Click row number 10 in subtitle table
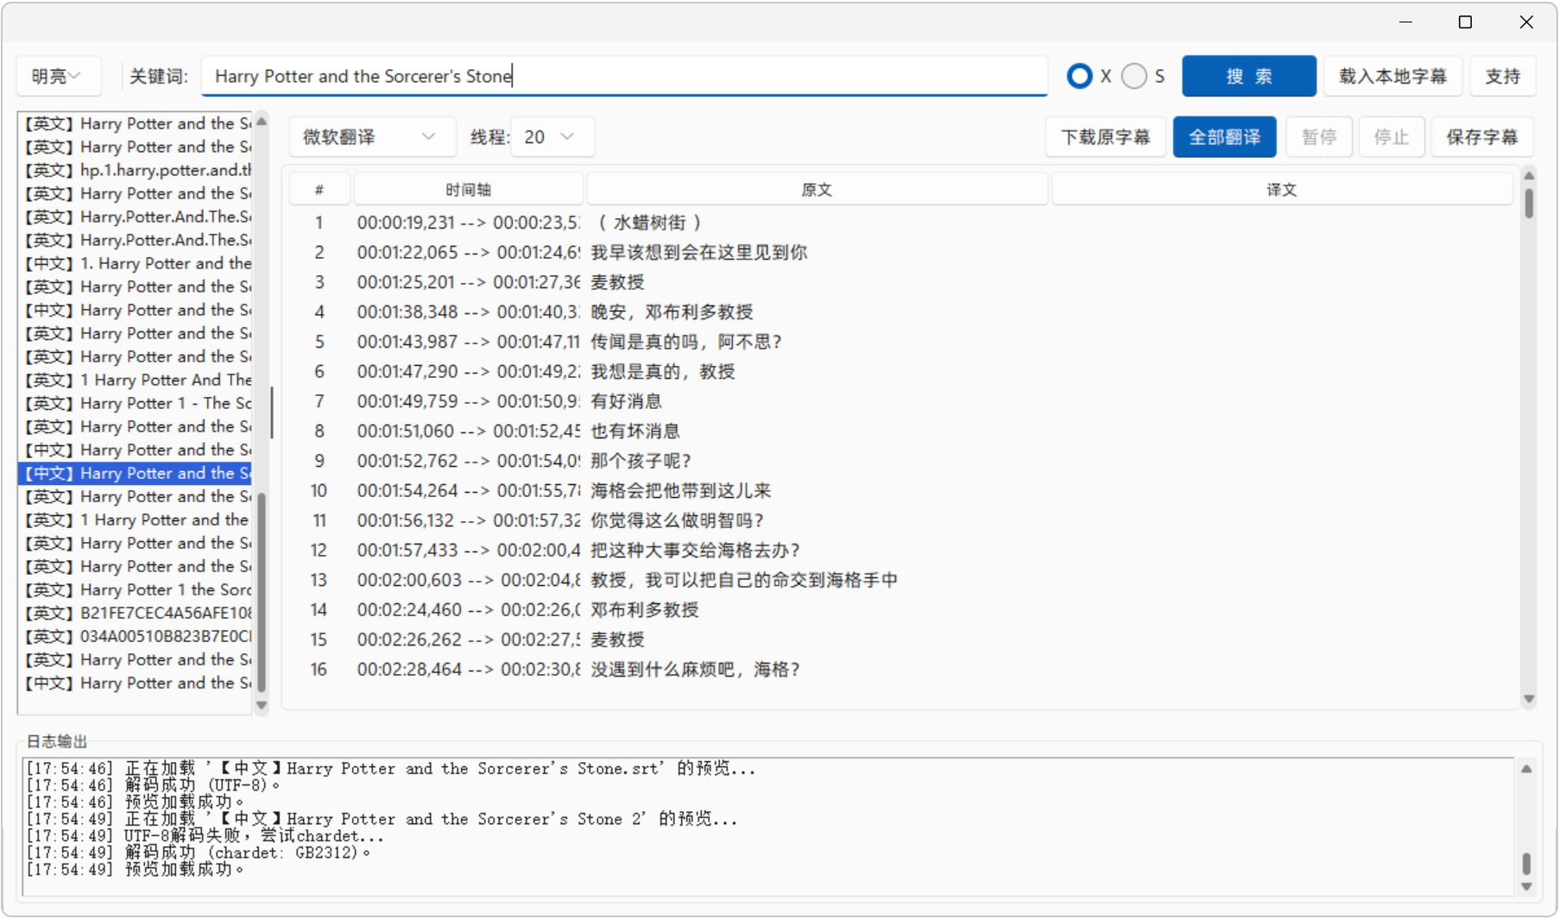This screenshot has width=1559, height=919. point(319,491)
